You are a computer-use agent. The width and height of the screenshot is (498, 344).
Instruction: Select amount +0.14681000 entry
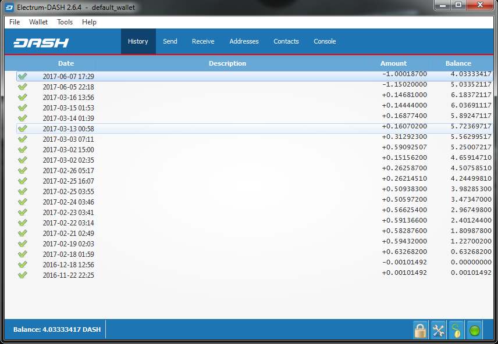point(404,95)
